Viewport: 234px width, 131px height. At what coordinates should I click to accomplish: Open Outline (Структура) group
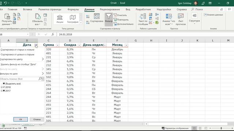(194, 19)
